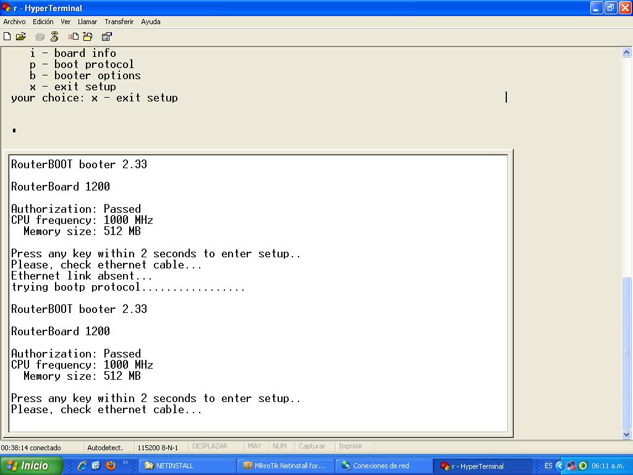This screenshot has height=475, width=633.
Task: Click the second 'Memory size: 512 MB' line
Action: click(82, 375)
